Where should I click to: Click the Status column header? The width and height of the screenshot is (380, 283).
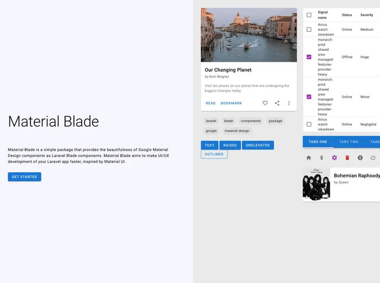click(x=347, y=15)
